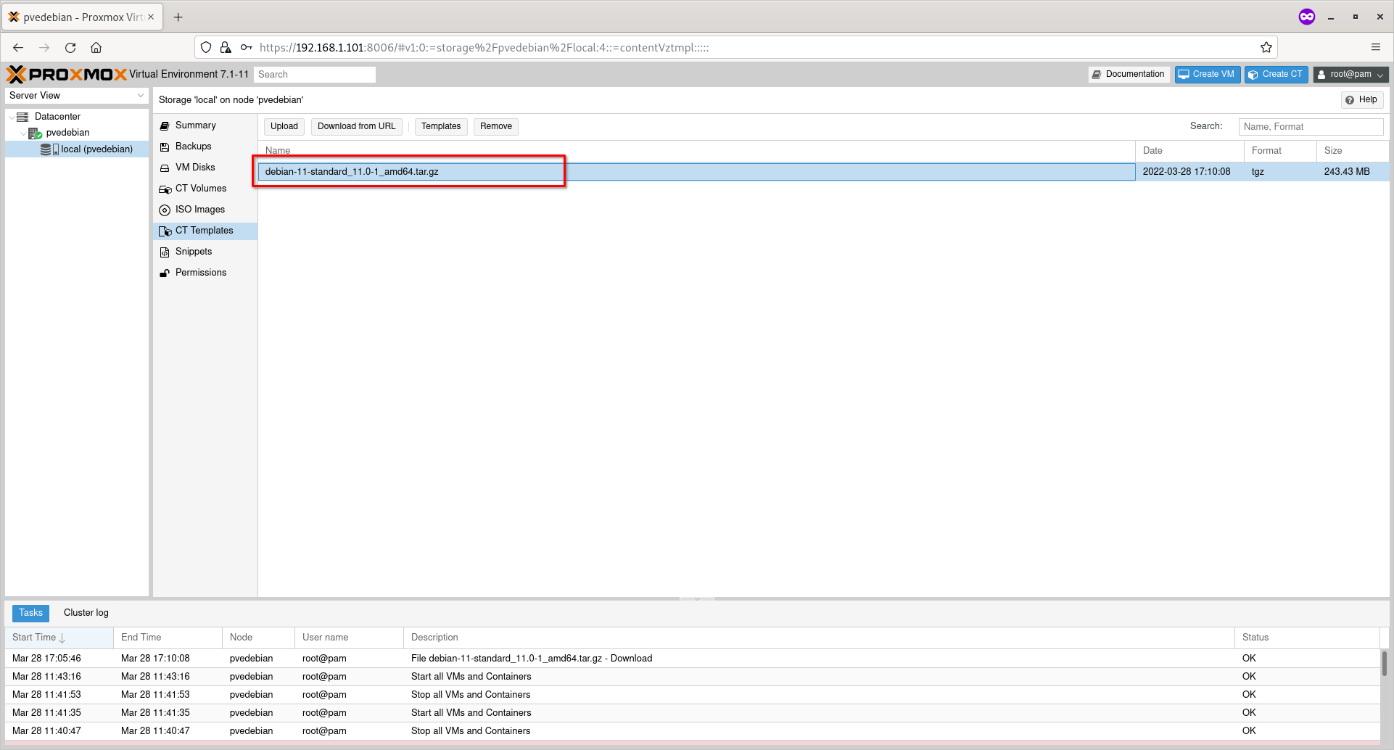This screenshot has height=750, width=1394.
Task: Close the pvedebian browser tab
Action: pyautogui.click(x=151, y=17)
